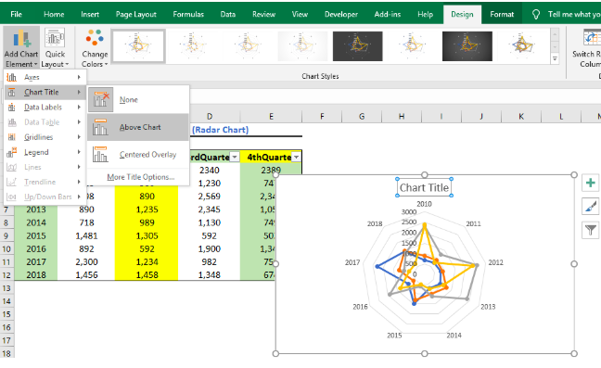Switch to the Formulas tab

[x=188, y=15]
